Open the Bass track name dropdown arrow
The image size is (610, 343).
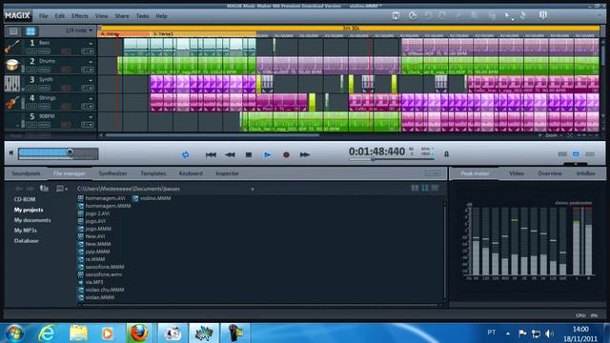tap(91, 44)
